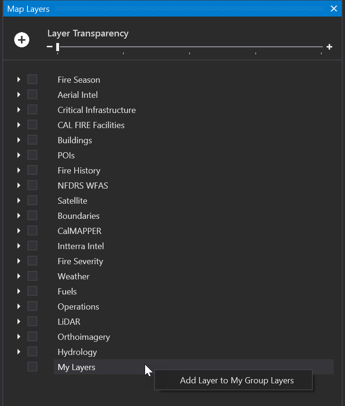Screen dimensions: 345x406
Task: Select the Orthoimagery layer label
Action: click(84, 337)
